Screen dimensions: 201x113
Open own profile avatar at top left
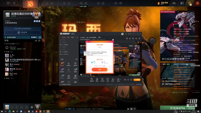pos(8,15)
